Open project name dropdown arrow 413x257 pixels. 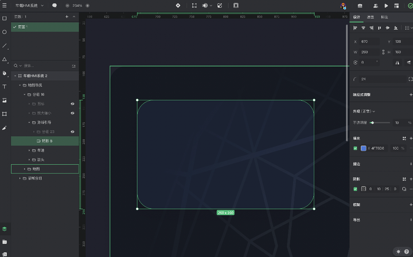[42, 6]
